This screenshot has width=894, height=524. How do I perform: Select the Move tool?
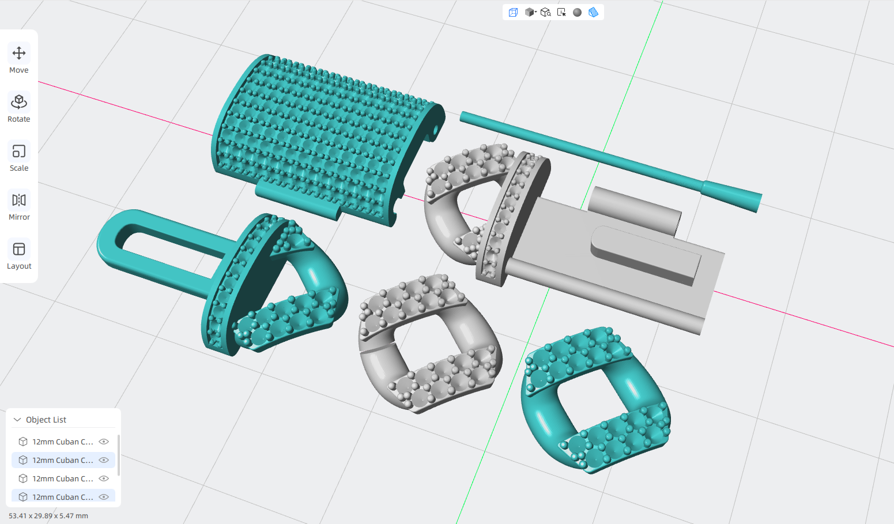19,59
